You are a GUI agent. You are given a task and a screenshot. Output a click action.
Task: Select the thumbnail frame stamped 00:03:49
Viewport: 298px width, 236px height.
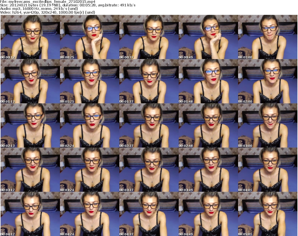click(208, 170)
